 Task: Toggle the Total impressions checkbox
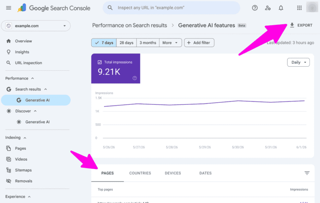tap(99, 62)
